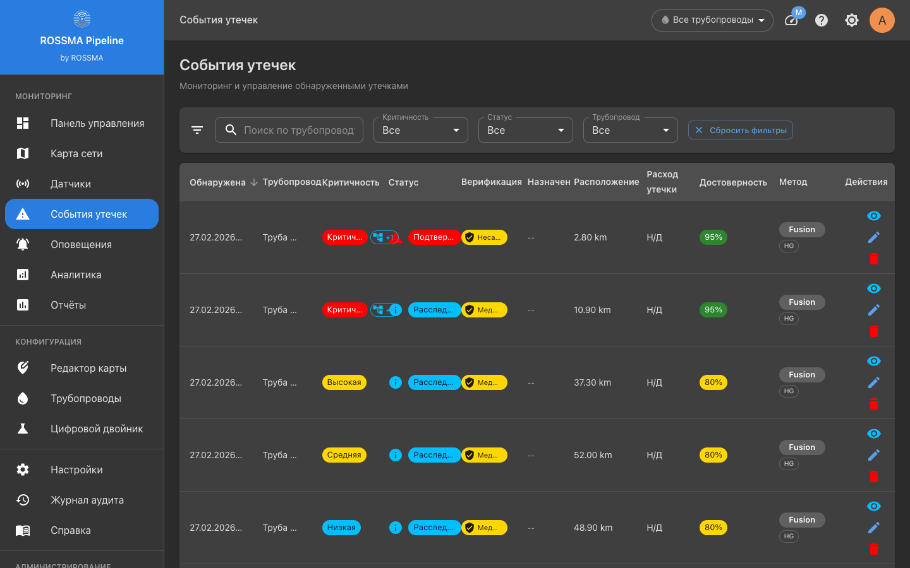Open the speedometer monitoring icon with badge

791,20
